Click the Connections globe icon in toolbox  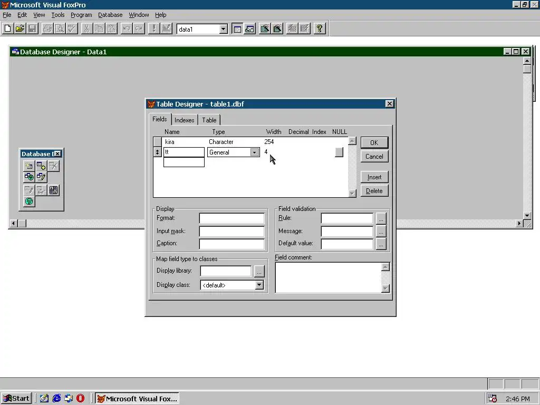(x=29, y=201)
